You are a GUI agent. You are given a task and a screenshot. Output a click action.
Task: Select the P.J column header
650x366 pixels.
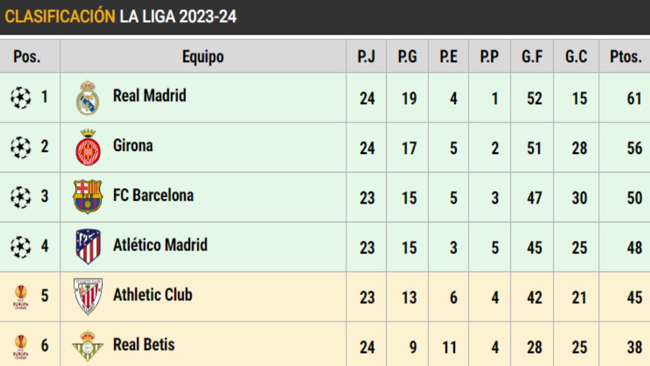(366, 56)
